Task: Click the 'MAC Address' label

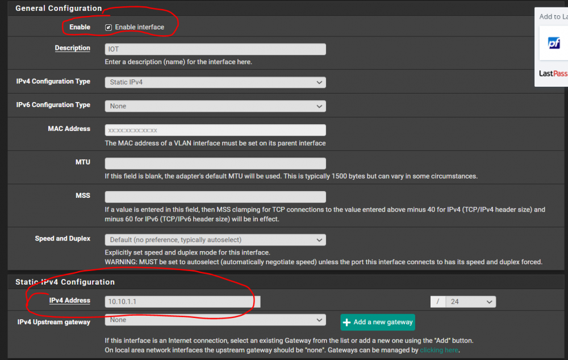Action: click(x=69, y=129)
